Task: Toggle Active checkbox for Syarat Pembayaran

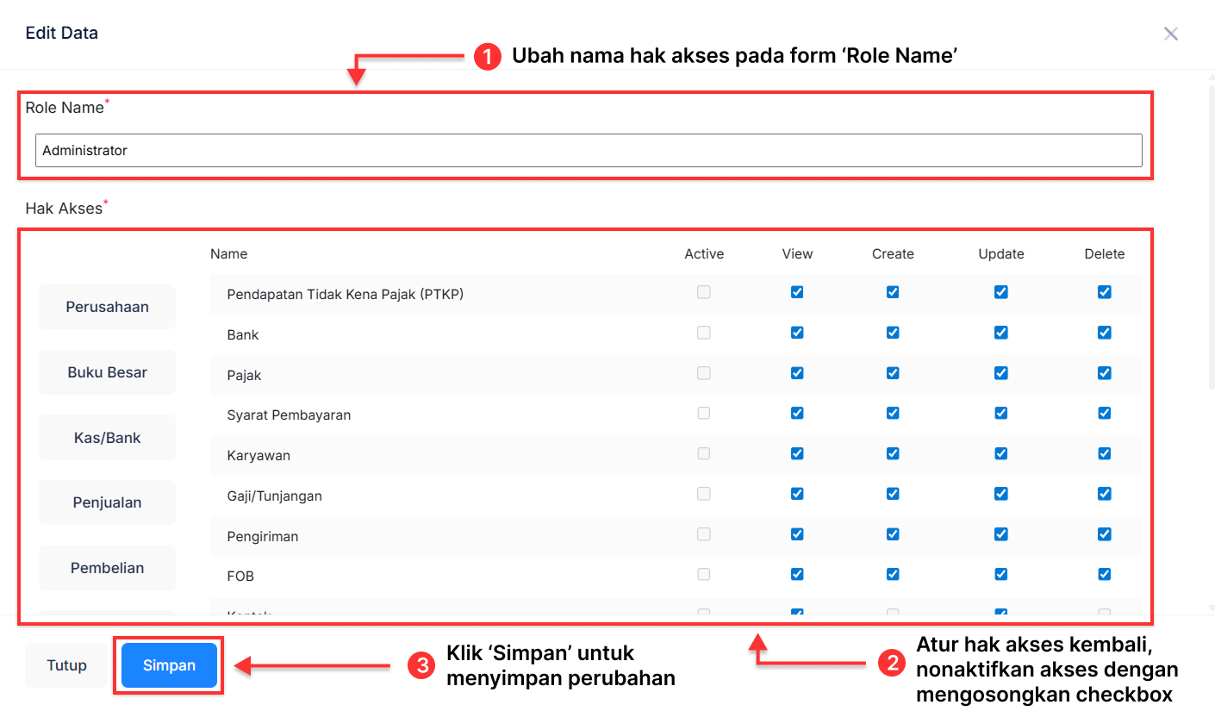Action: [704, 413]
